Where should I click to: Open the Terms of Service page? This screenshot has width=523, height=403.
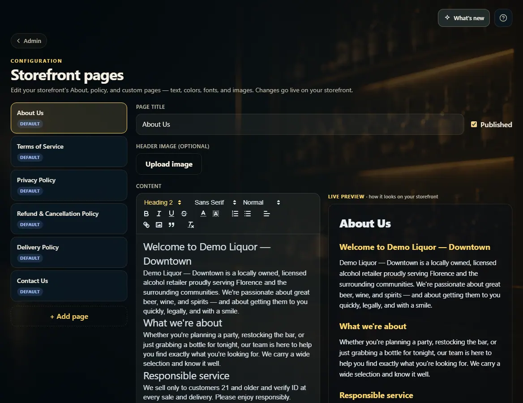[69, 151]
